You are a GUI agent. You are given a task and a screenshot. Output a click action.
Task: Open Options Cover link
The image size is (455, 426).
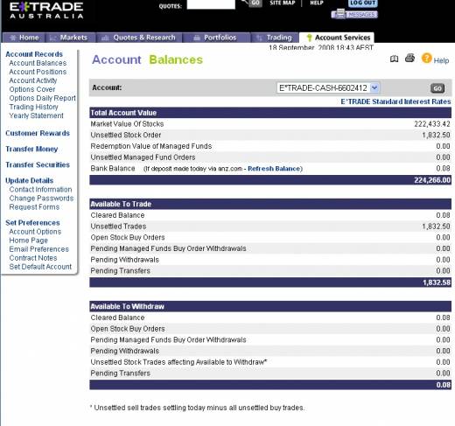[32, 89]
